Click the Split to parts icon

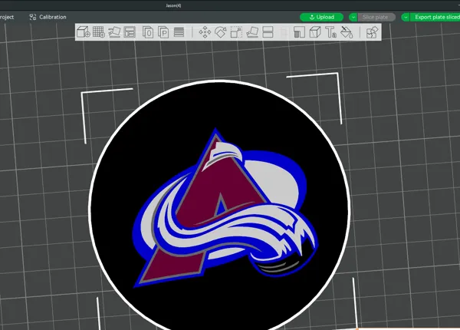pos(163,32)
